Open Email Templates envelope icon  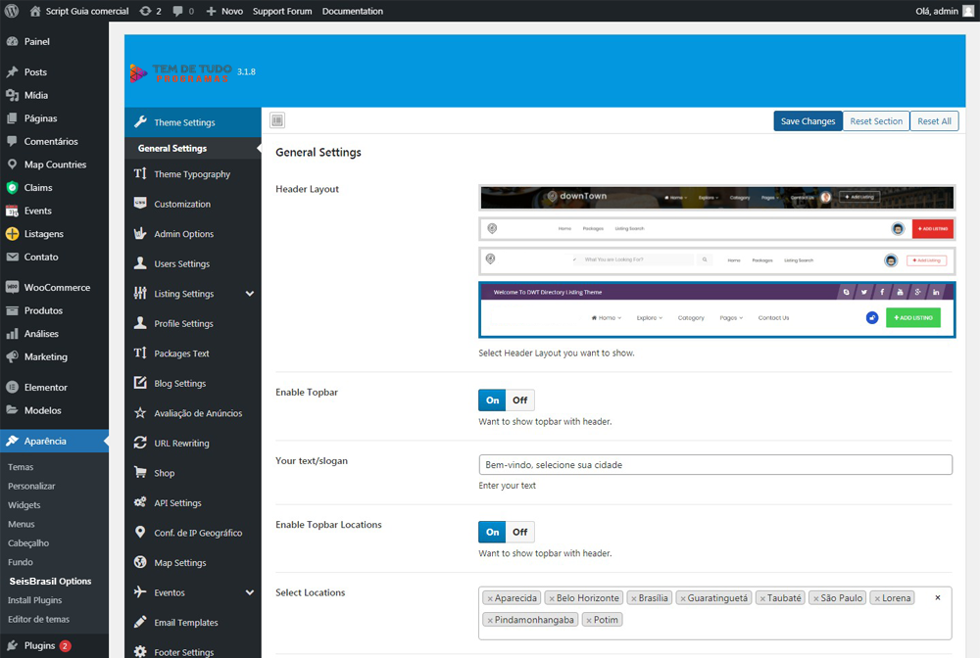(x=140, y=623)
